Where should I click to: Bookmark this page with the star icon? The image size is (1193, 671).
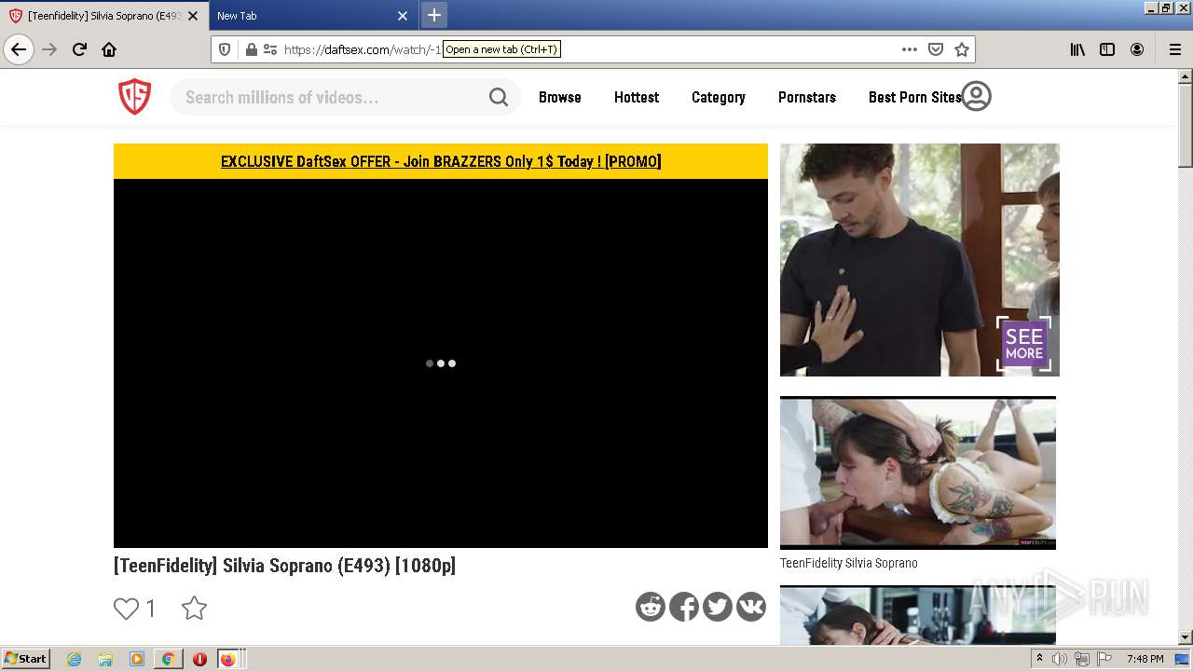(x=962, y=49)
